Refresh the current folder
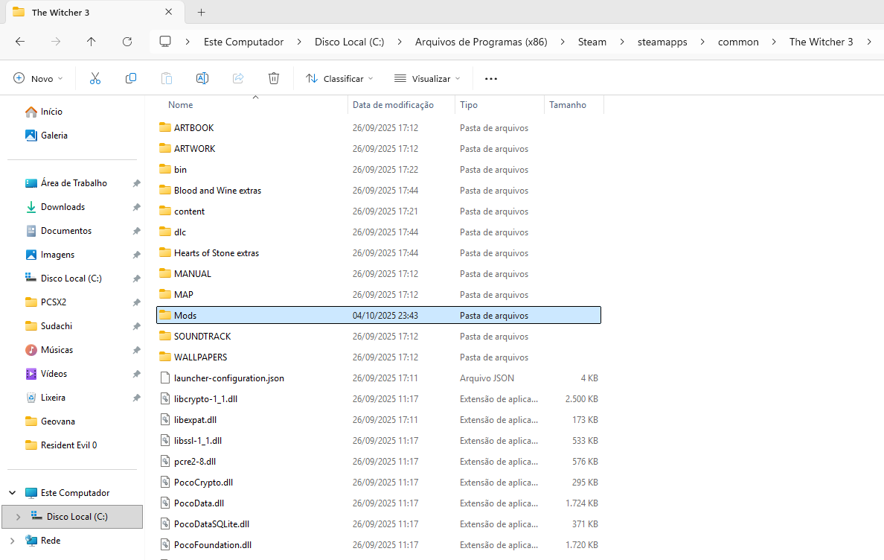 point(127,42)
